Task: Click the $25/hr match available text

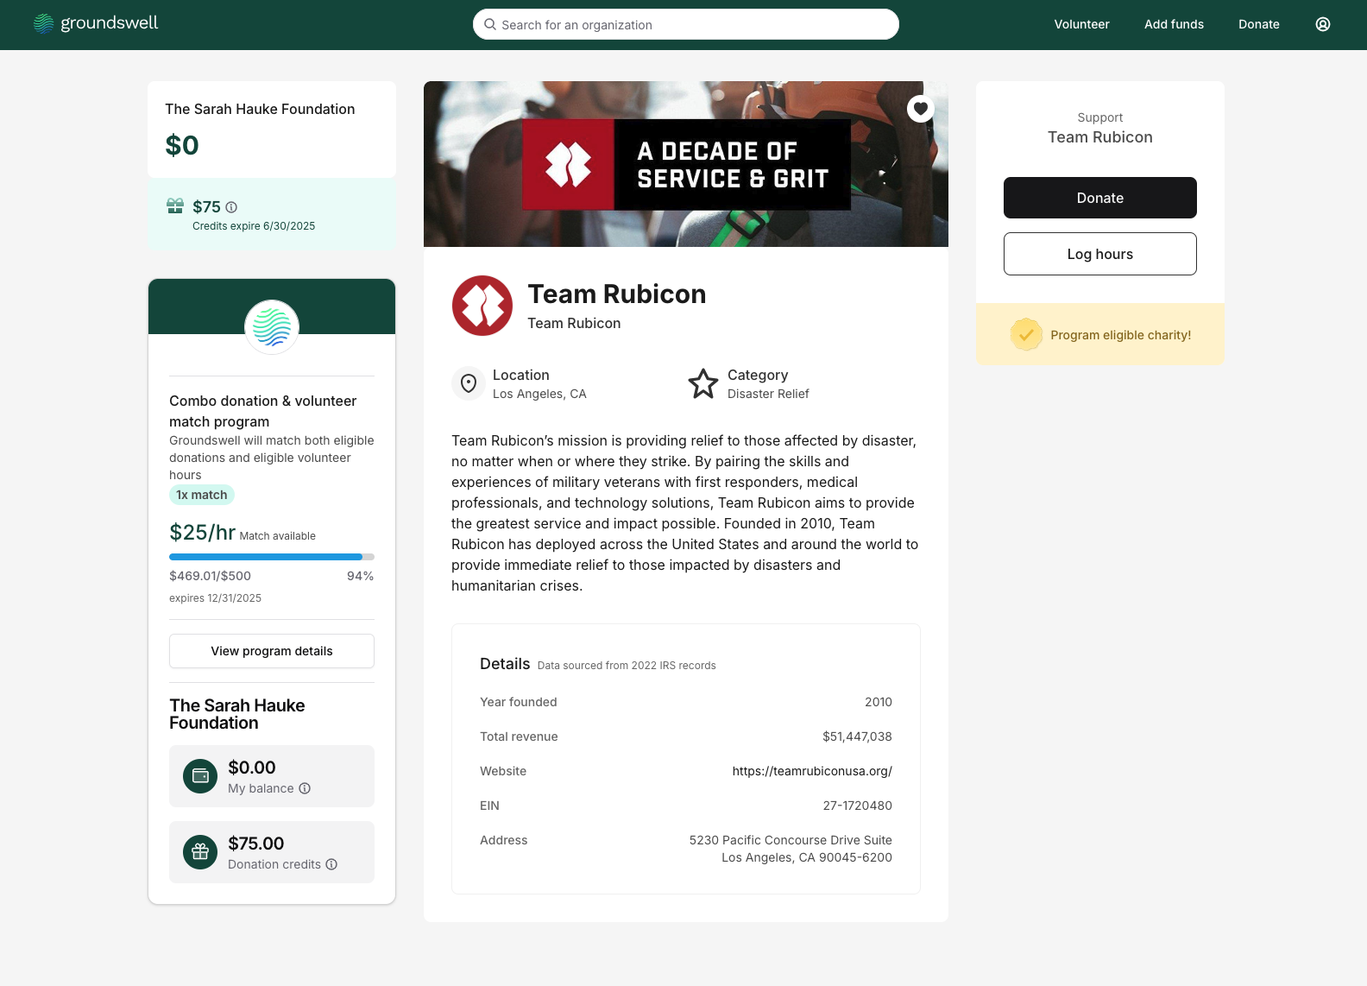Action: [x=243, y=533]
